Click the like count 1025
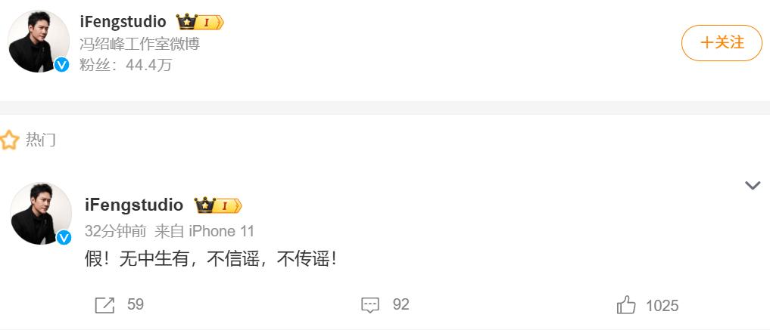 662,306
